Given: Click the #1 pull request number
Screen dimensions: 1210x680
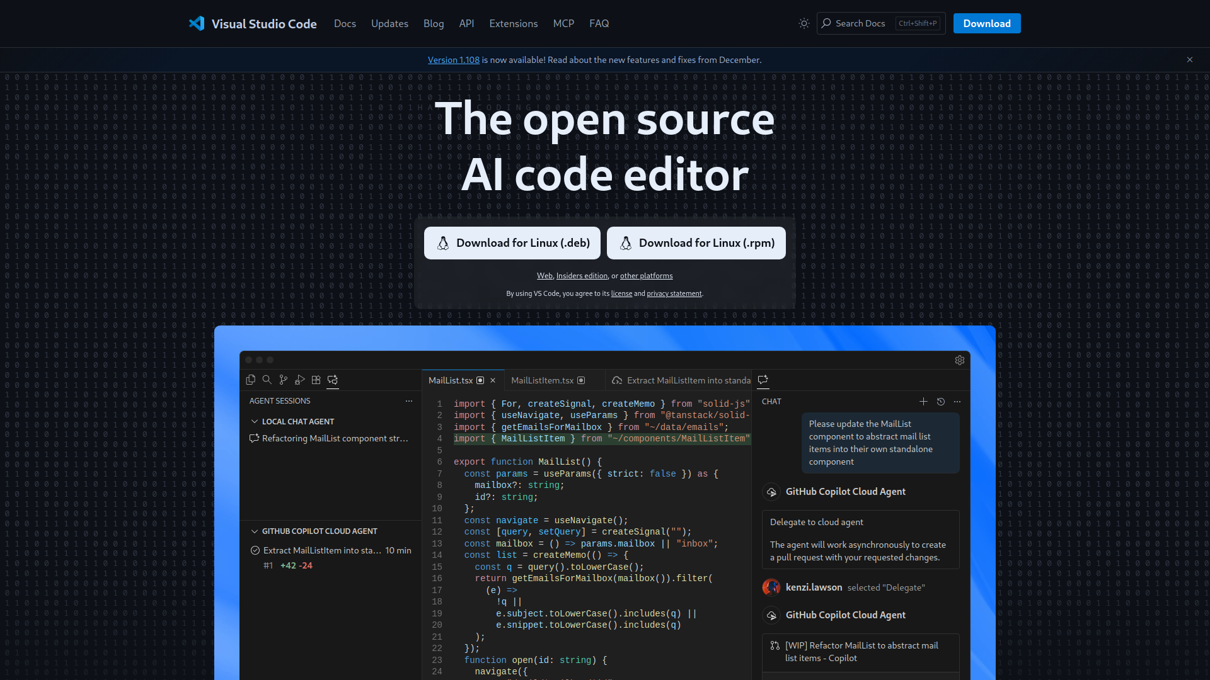Looking at the screenshot, I should pos(268,565).
